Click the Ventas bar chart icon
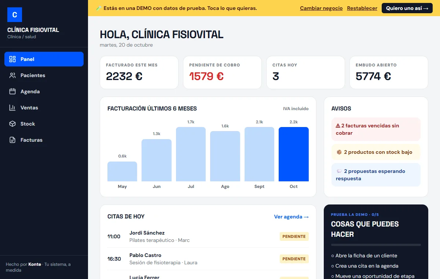440x279 pixels. 12,108
